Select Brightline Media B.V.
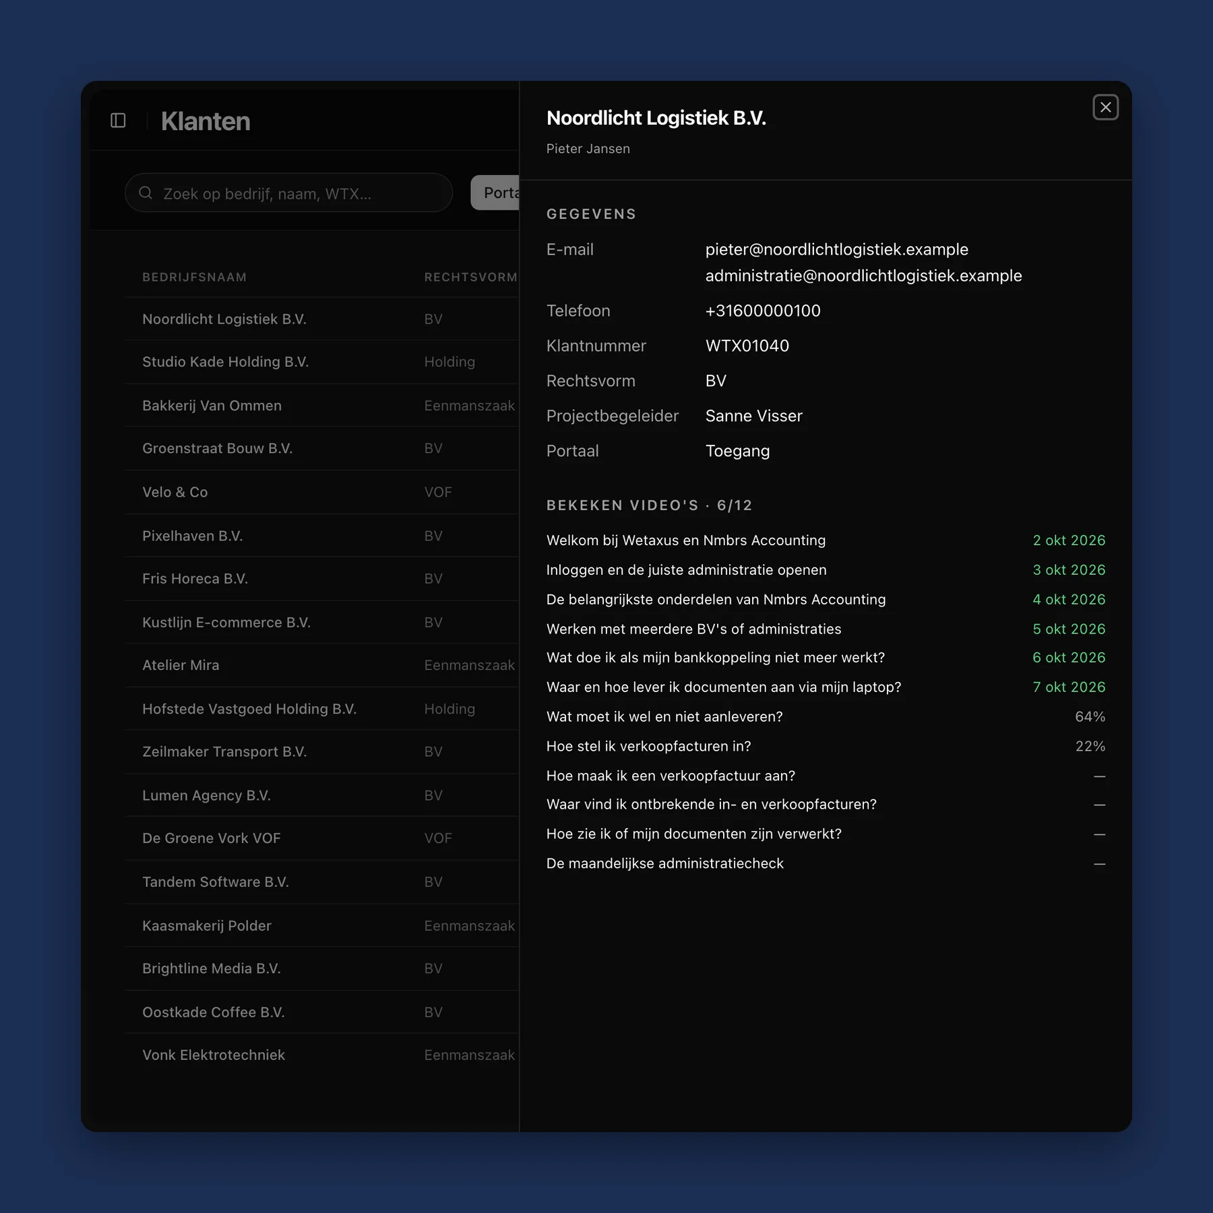Screen dimensions: 1213x1213 [322, 968]
